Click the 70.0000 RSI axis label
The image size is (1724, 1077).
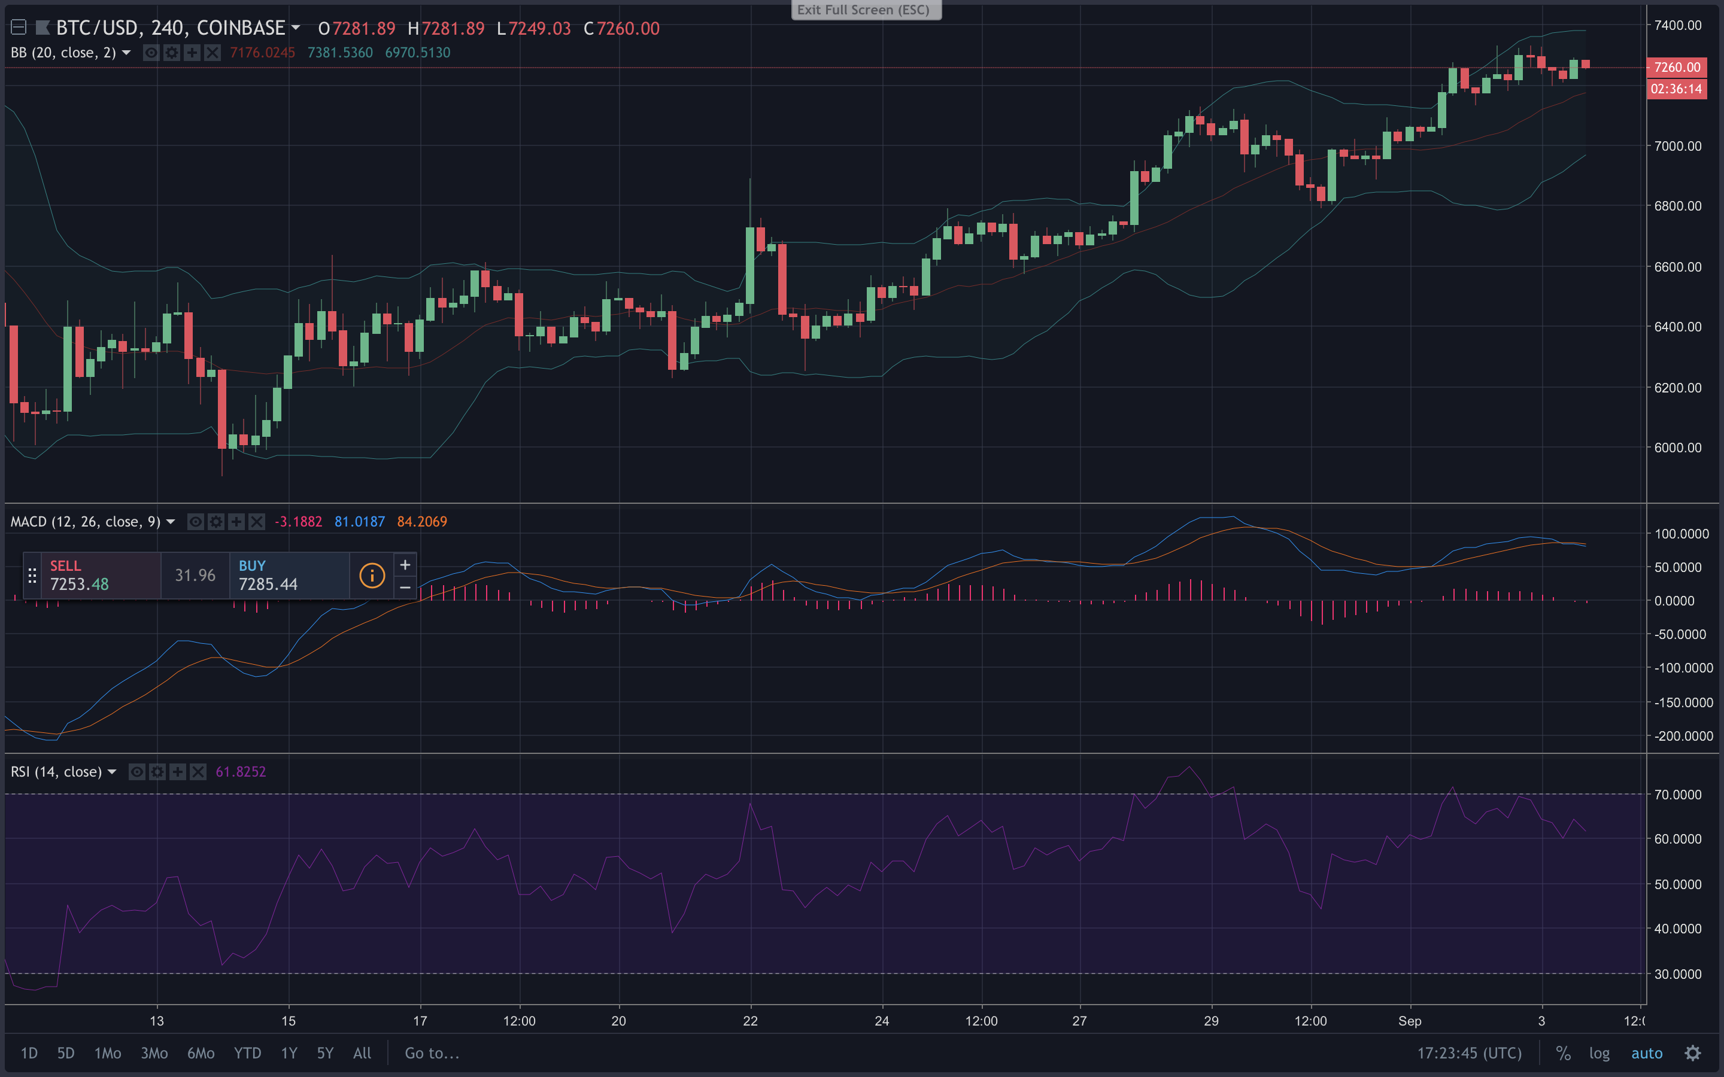pos(1678,794)
